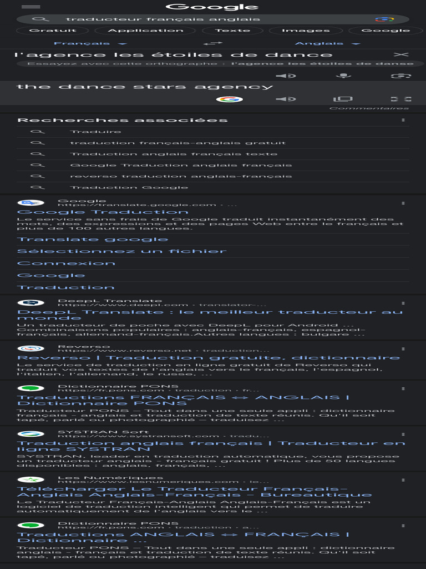This screenshot has height=569, width=426.
Task: Click the DeepL favicon
Action: pyautogui.click(x=31, y=303)
